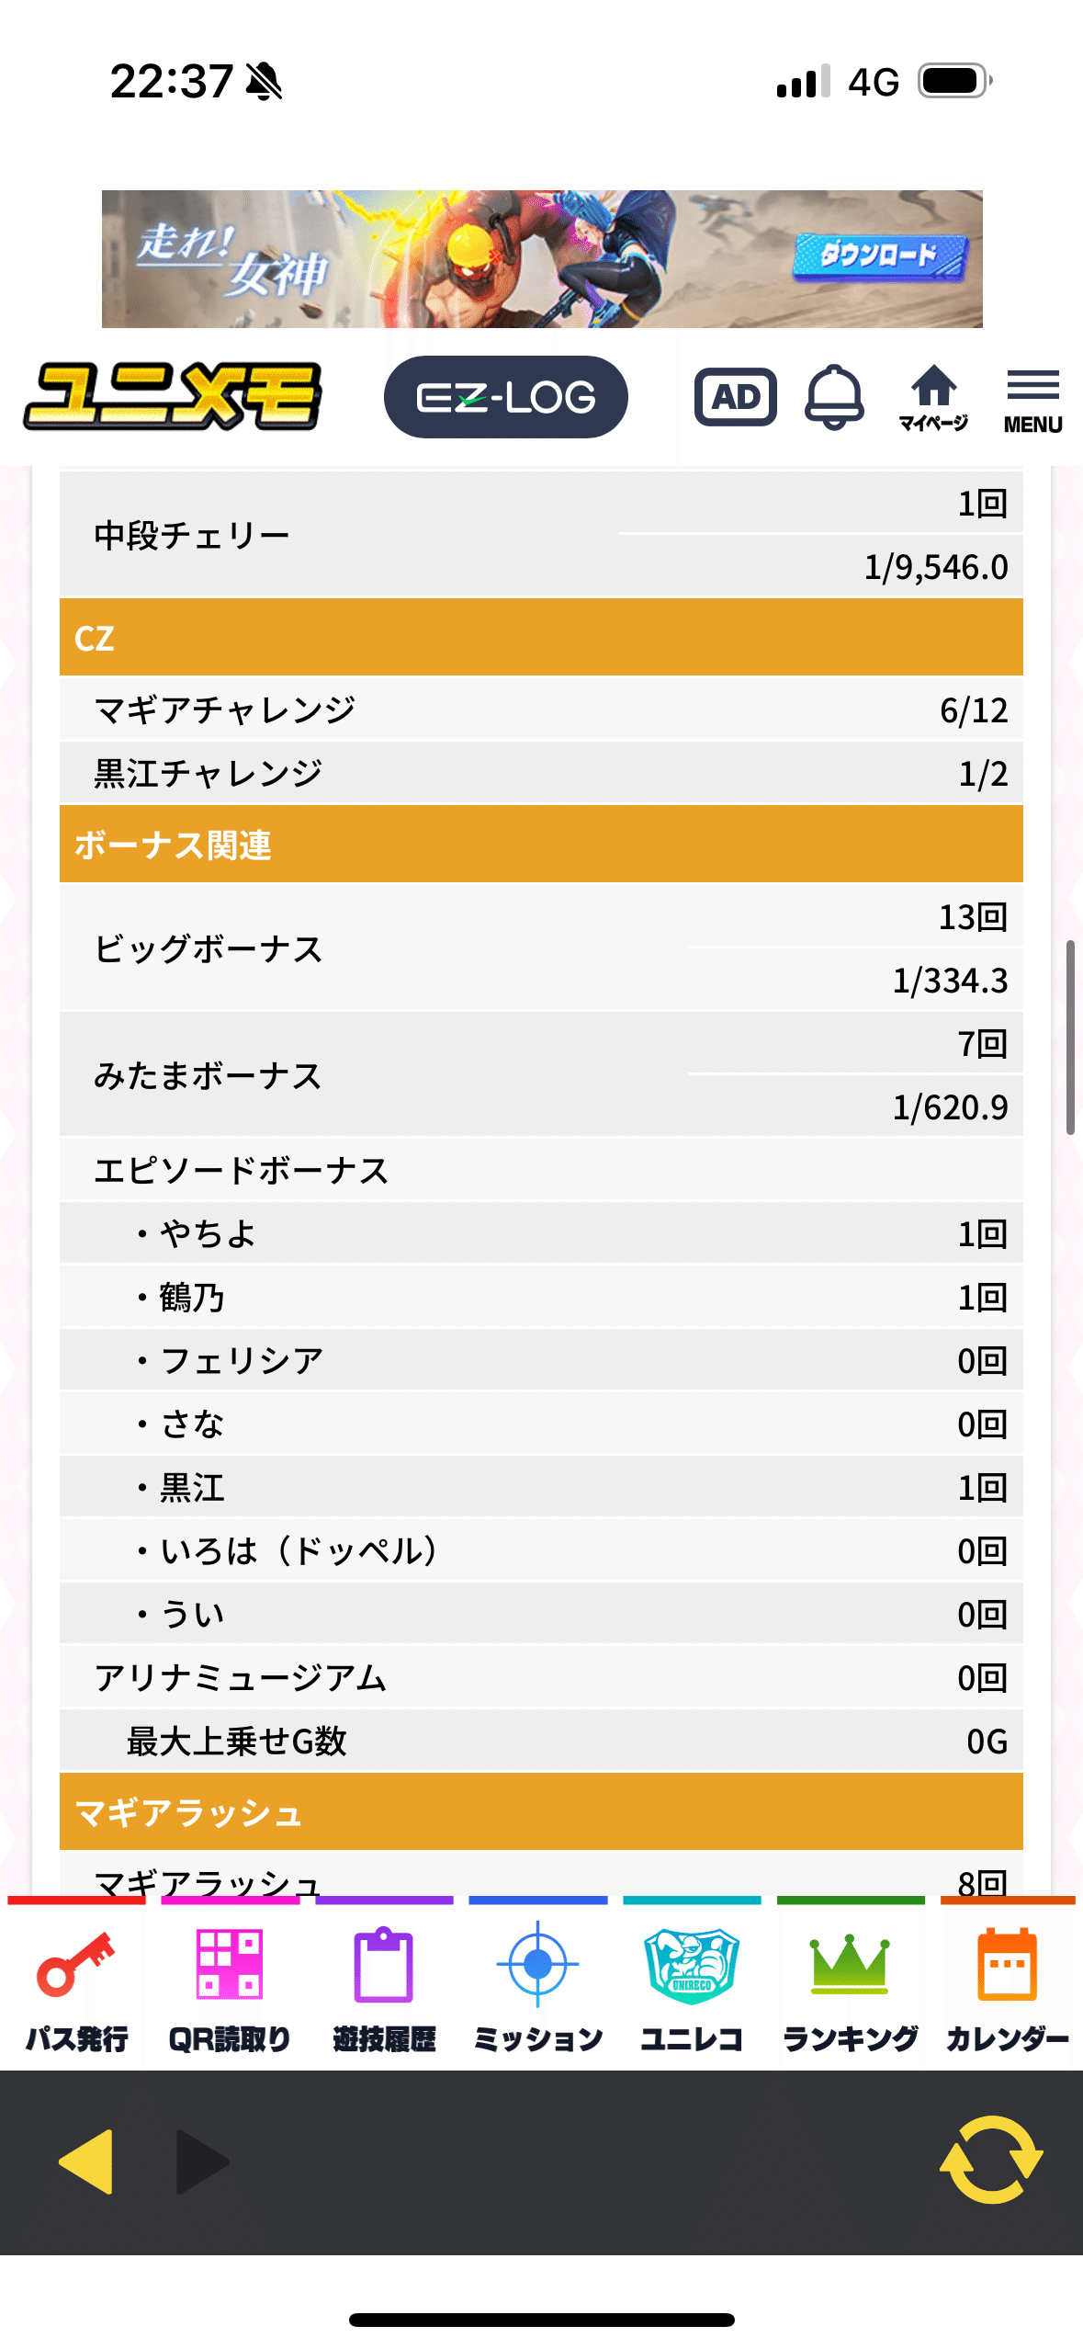
Task: Check notifications via the bell icon
Action: click(x=834, y=397)
